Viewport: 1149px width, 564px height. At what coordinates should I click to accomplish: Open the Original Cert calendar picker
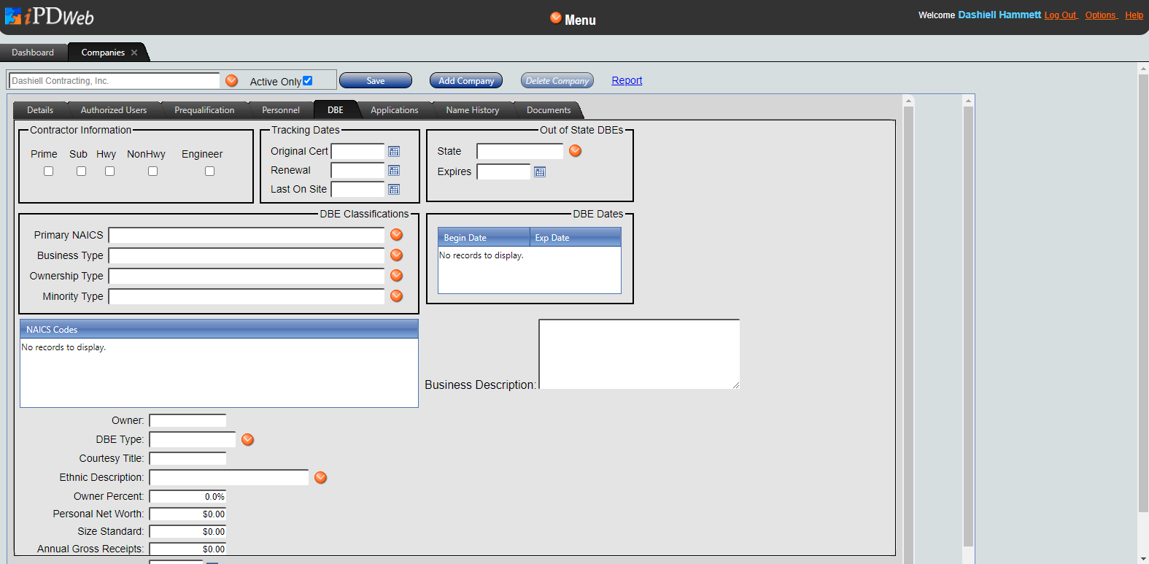(394, 152)
